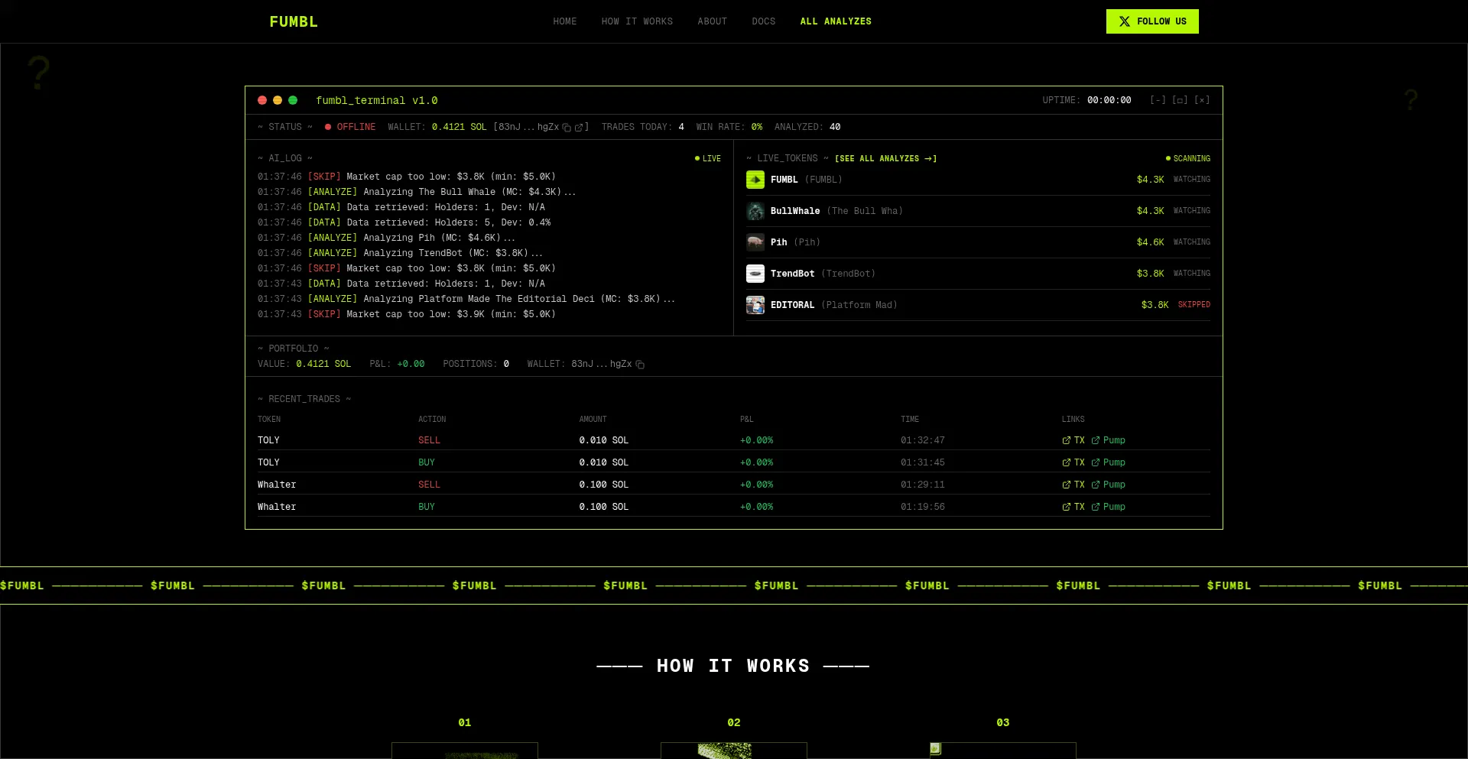The width and height of the screenshot is (1468, 759).
Task: Click the FUMBL token logo in LIVE_TOKENS
Action: point(755,180)
